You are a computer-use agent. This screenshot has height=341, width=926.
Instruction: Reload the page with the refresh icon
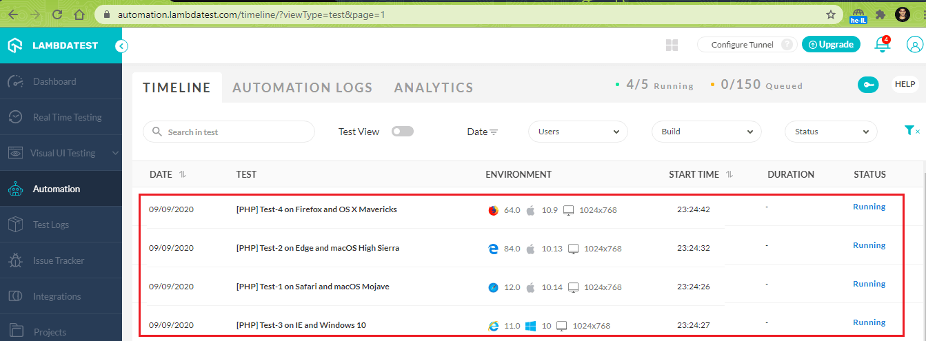coord(57,14)
